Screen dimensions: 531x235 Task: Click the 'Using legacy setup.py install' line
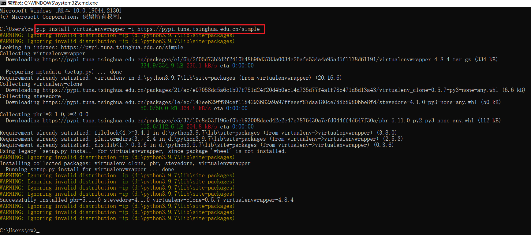(x=143, y=151)
